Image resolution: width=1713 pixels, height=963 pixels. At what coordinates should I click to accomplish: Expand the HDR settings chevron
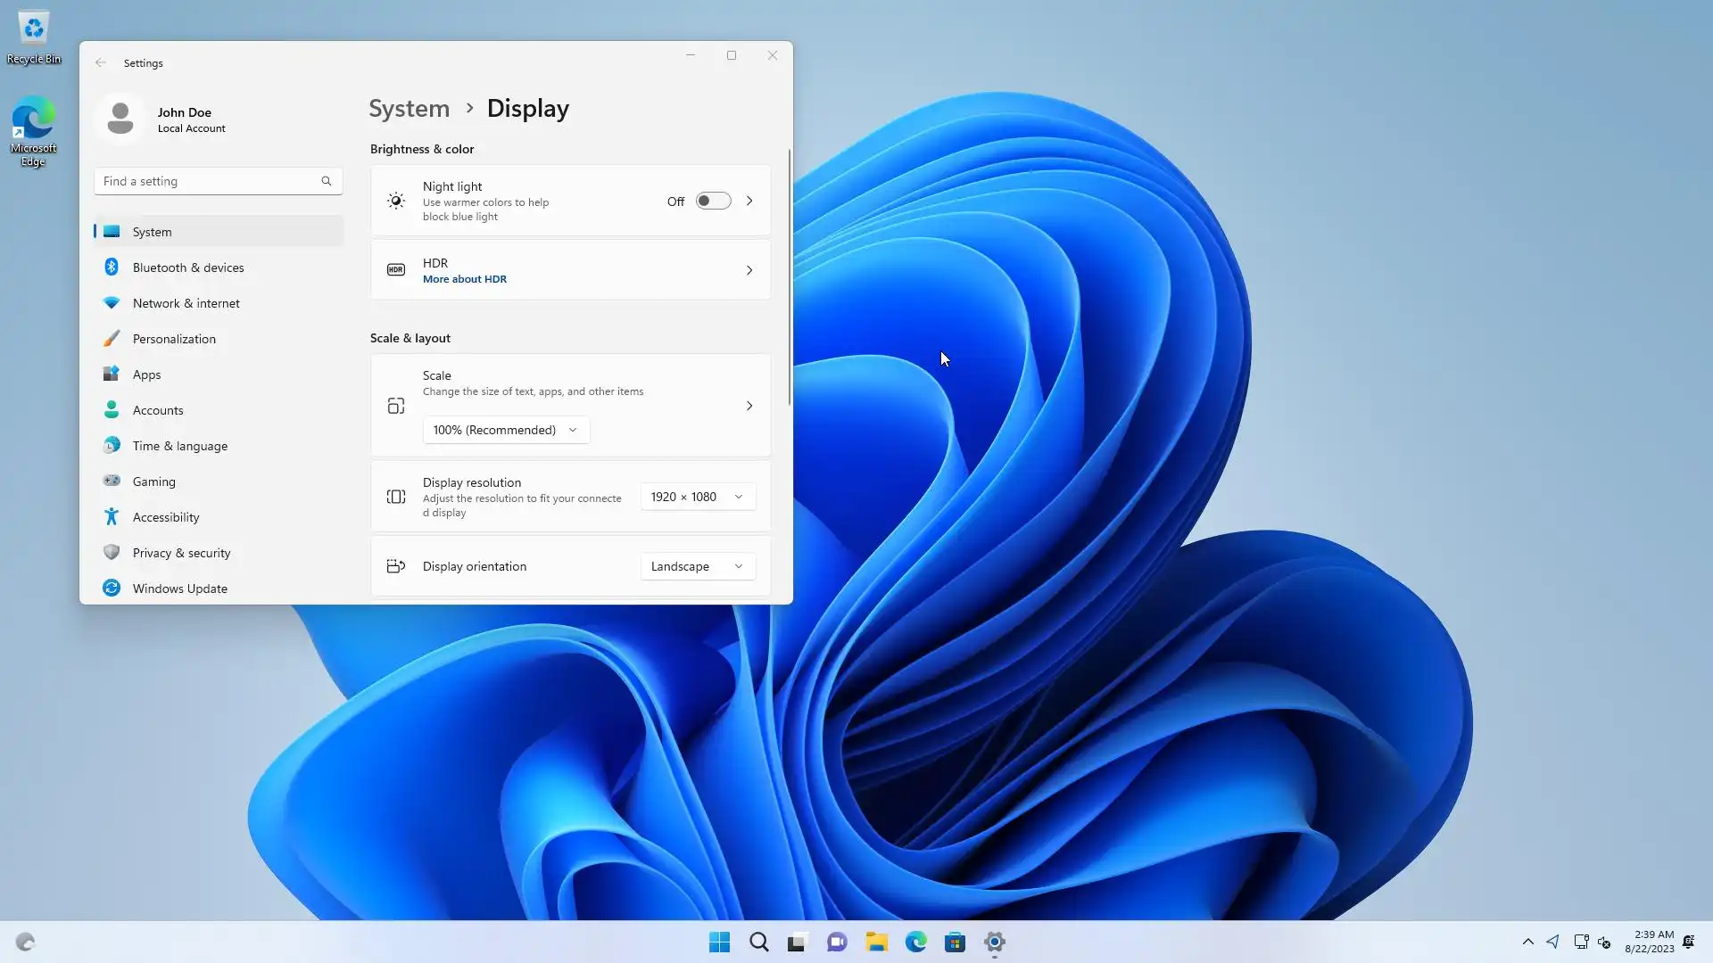pos(749,270)
